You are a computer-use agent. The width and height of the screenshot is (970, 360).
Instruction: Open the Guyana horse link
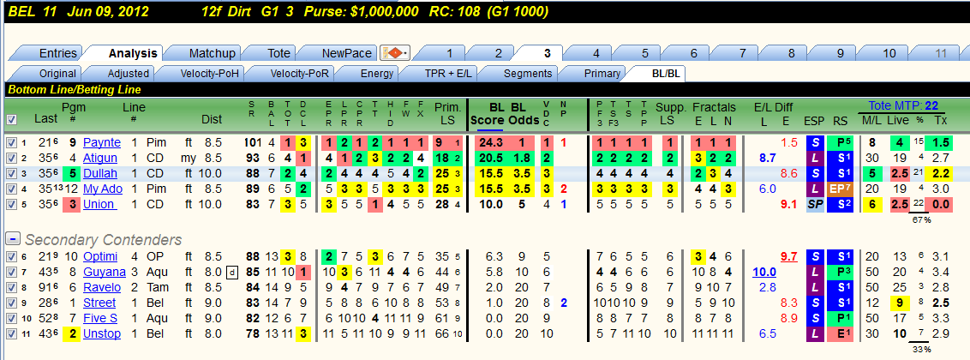tap(104, 273)
